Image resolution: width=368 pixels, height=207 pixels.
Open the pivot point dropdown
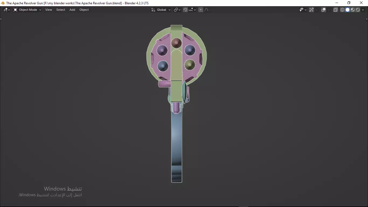coord(177,10)
